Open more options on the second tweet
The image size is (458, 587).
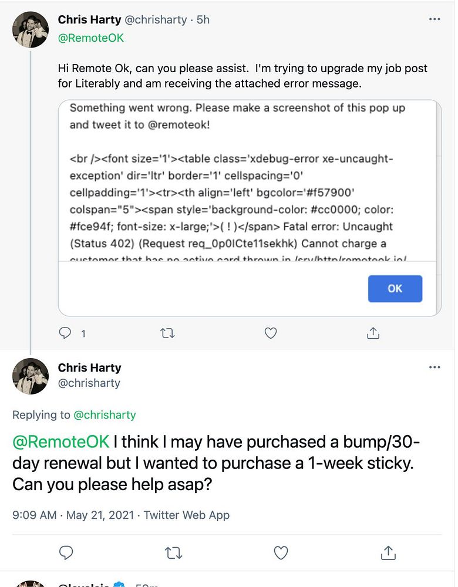(435, 367)
